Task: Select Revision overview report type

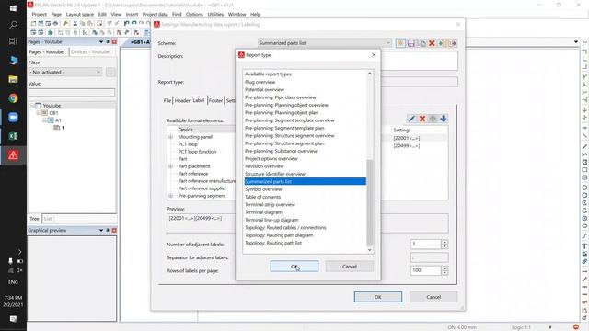Action: tap(264, 166)
